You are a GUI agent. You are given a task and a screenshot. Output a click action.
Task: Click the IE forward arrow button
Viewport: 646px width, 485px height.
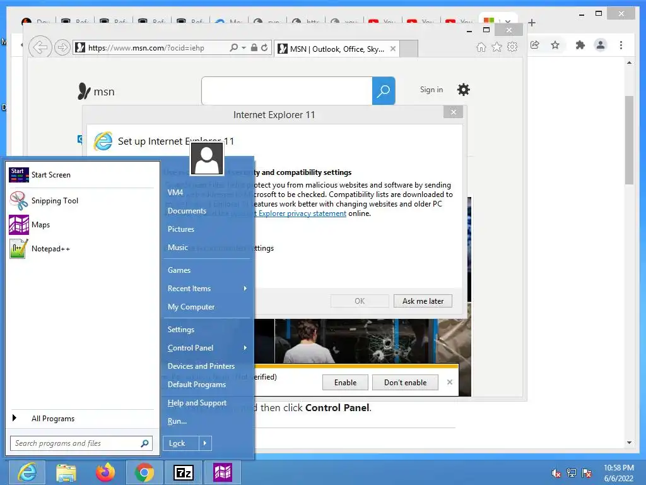point(62,47)
